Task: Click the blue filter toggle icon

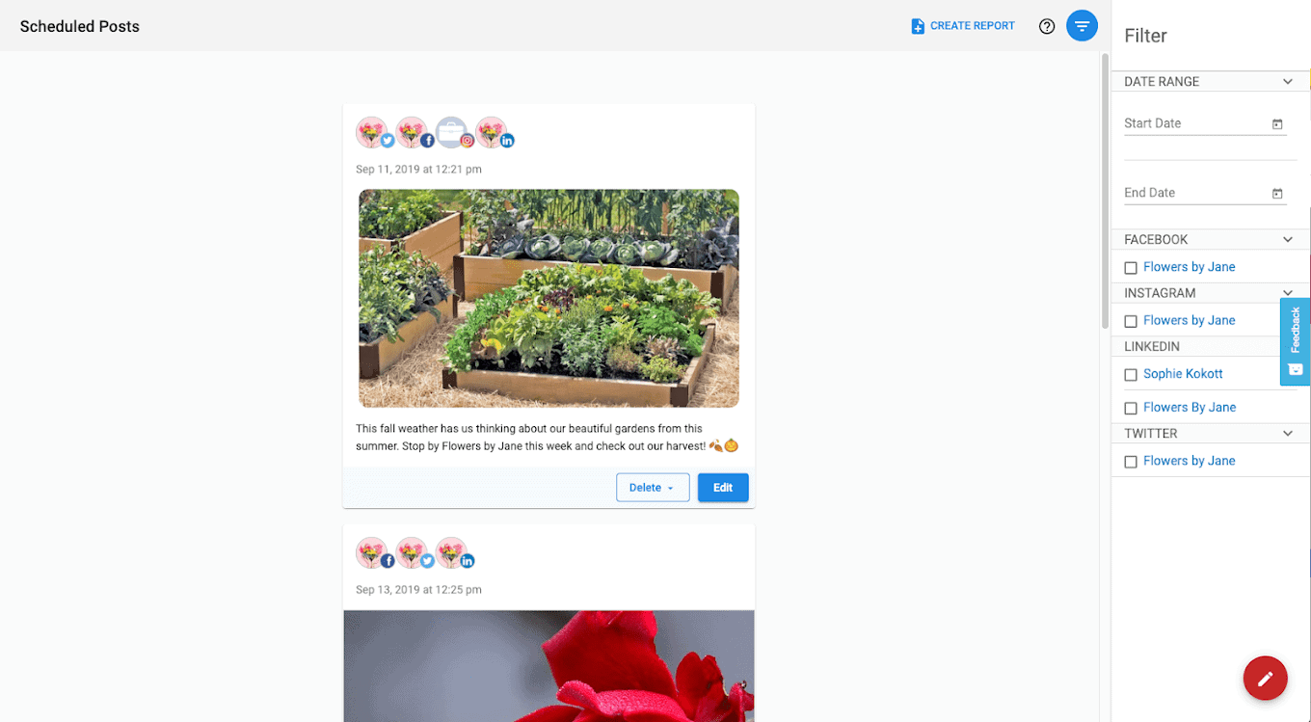Action: pos(1082,26)
